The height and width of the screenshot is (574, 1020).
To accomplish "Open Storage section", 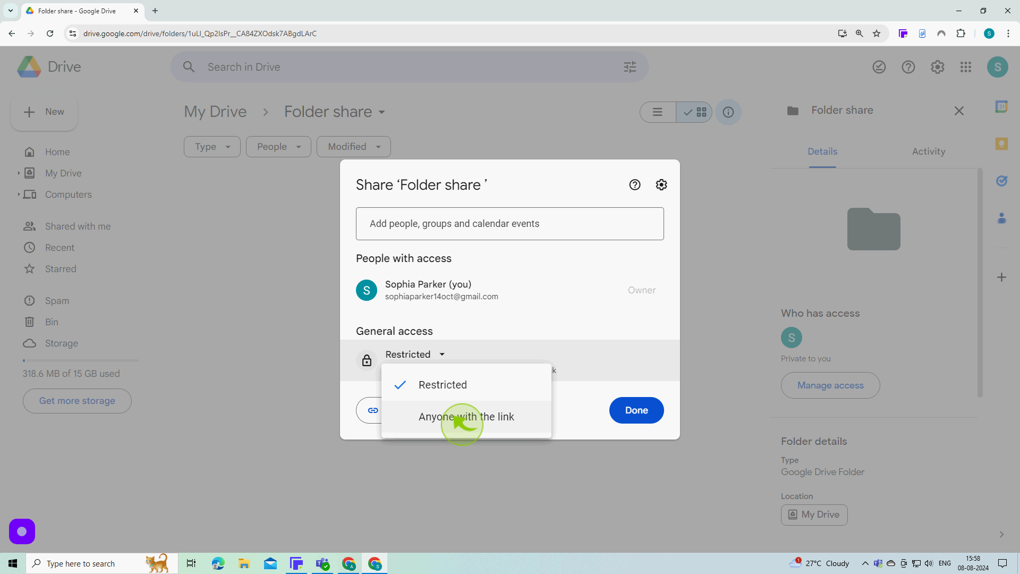I will [x=62, y=343].
